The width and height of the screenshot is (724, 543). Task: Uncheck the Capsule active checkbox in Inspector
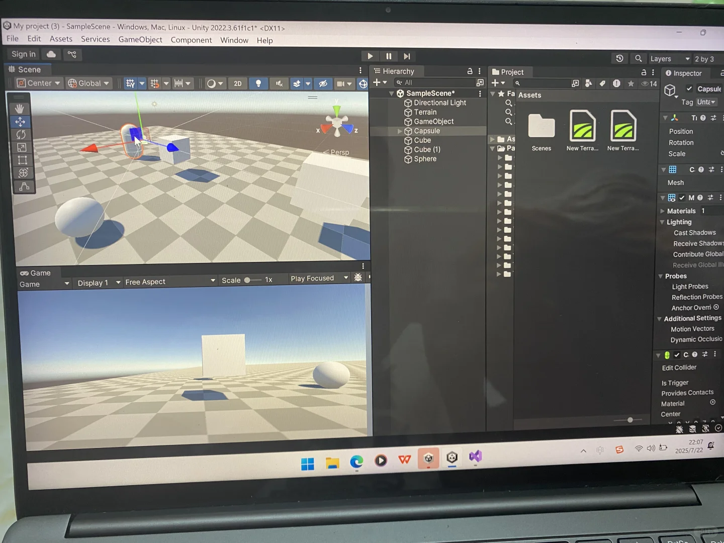click(x=689, y=88)
